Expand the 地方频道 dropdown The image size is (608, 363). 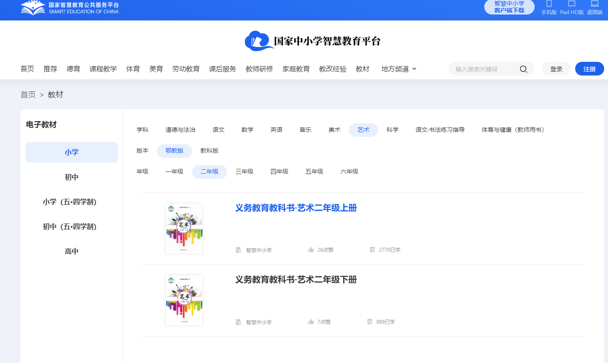point(399,69)
